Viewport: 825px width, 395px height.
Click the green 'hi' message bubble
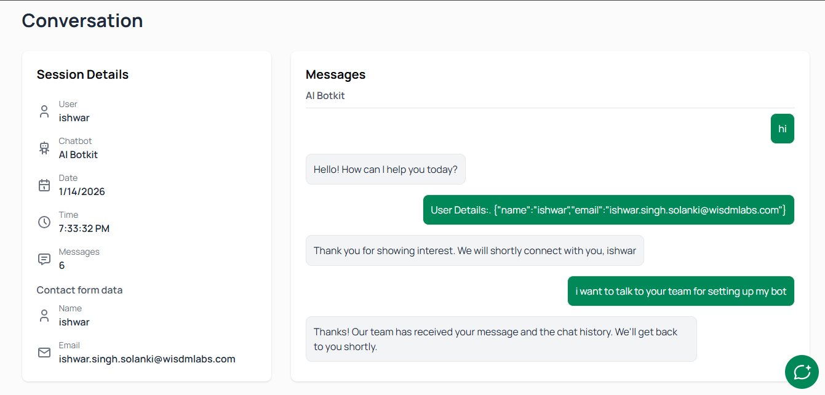click(782, 129)
